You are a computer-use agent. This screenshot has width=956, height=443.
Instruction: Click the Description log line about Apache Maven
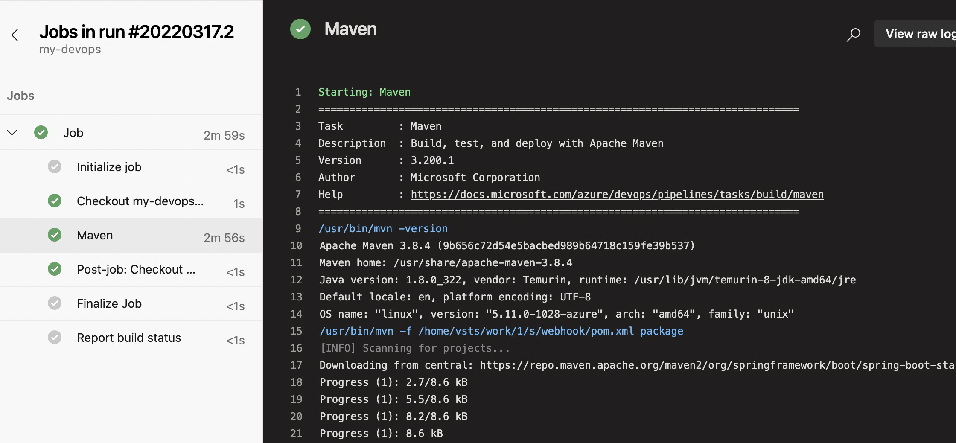pos(491,143)
